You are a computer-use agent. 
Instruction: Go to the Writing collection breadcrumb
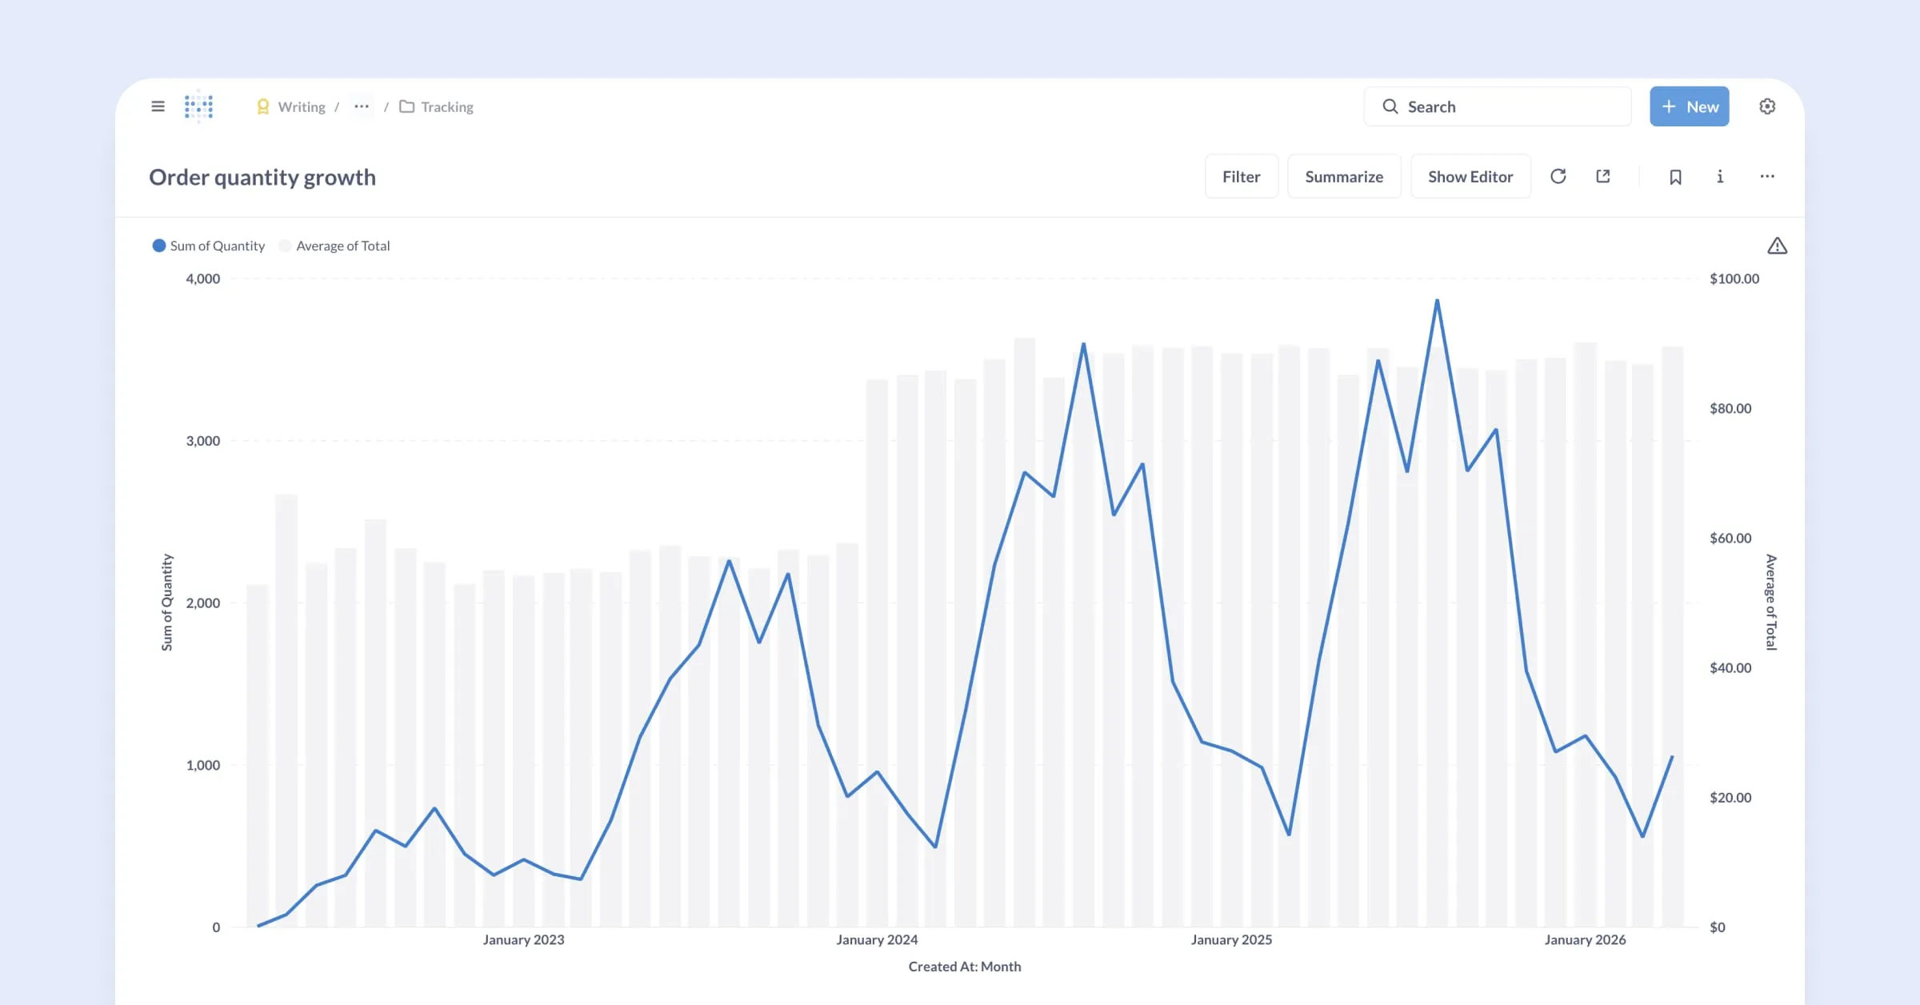(x=301, y=107)
